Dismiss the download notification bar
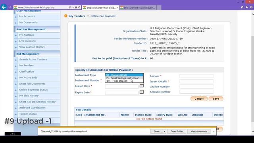This screenshot has height=143, width=254. [x=214, y=131]
